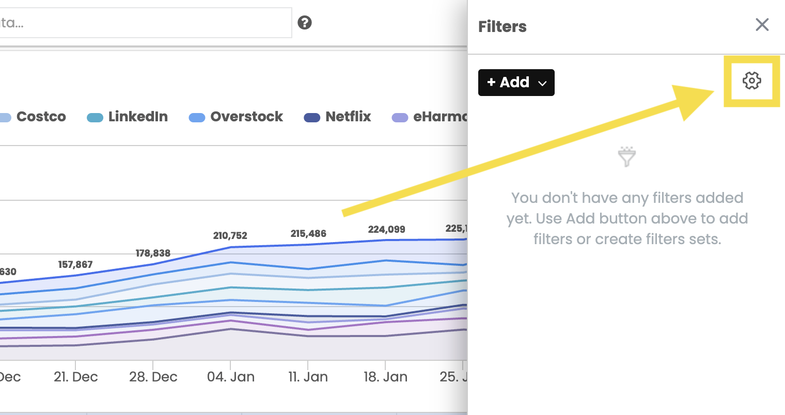Select the 224,099 data point label
This screenshot has width=785, height=415.
[386, 229]
